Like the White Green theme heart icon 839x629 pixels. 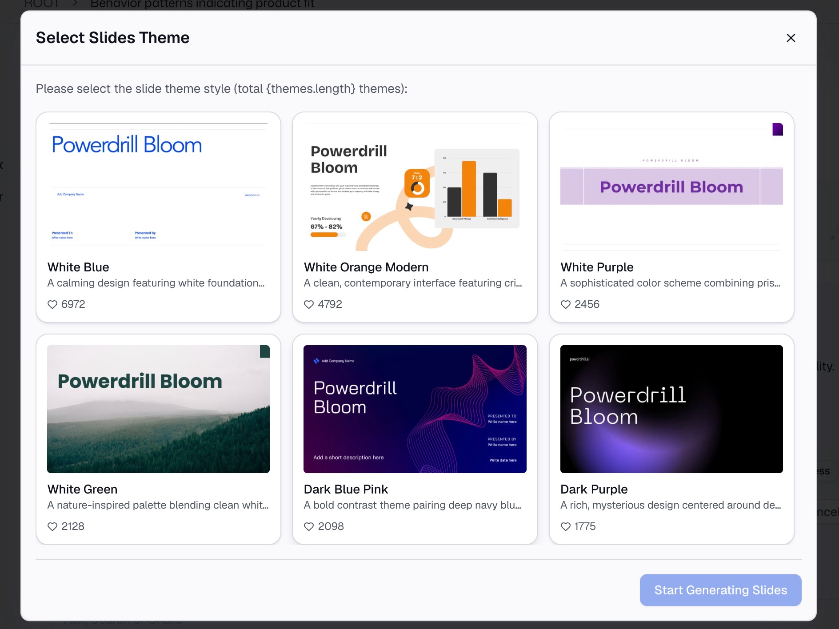point(52,526)
